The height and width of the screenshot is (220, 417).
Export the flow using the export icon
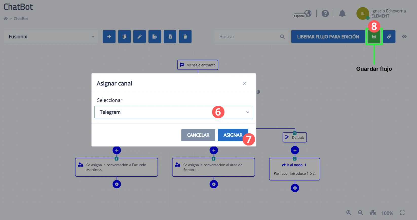click(x=155, y=36)
